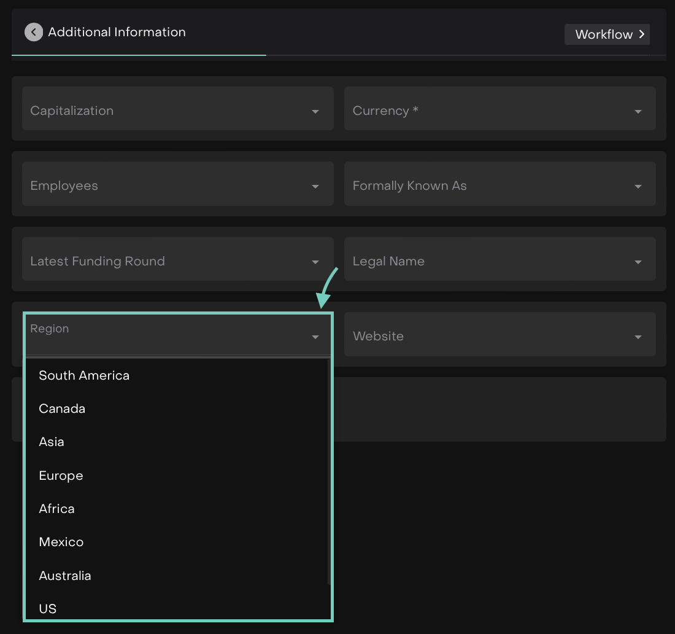The image size is (675, 634).
Task: Open the Formally Known As dropdown
Action: 499,186
